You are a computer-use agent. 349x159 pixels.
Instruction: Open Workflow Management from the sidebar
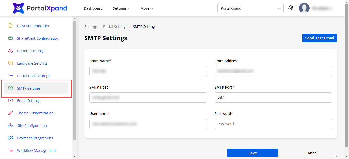coord(36,150)
